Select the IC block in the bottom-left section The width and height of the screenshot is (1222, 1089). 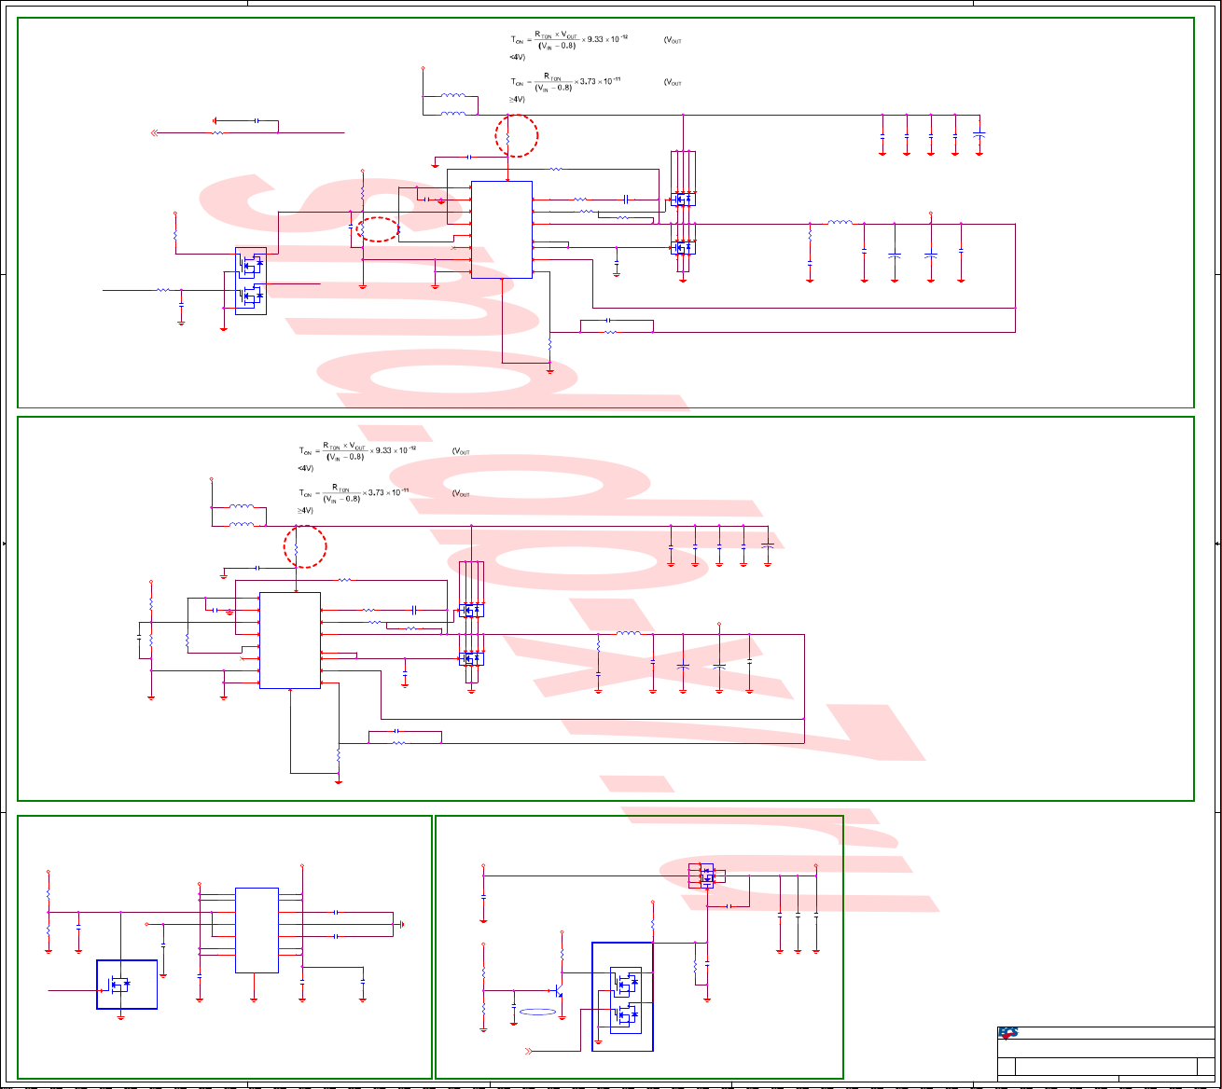click(x=257, y=930)
